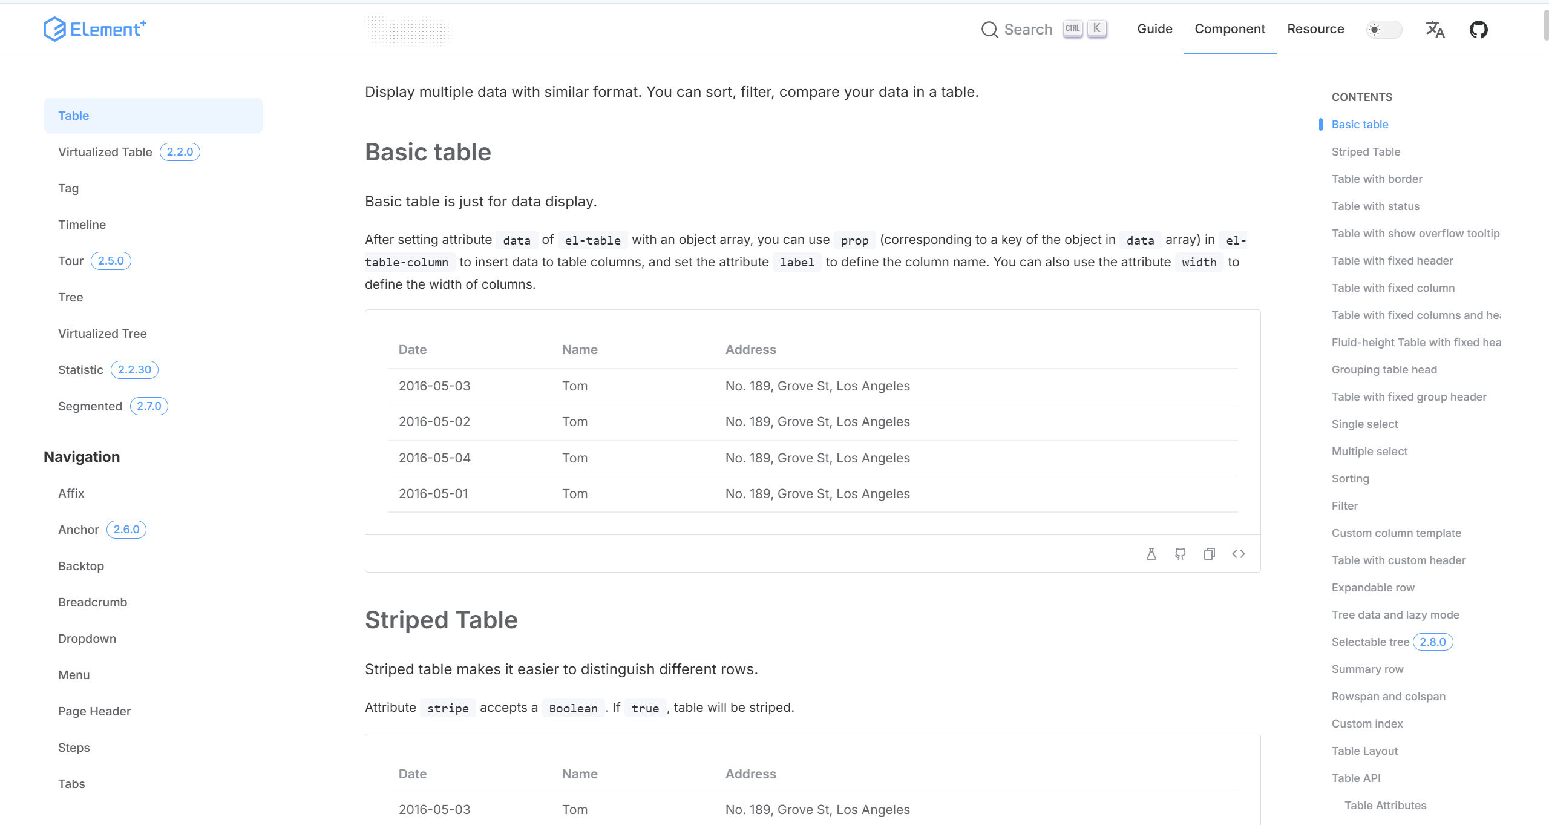Open the language translation switcher icon
The height and width of the screenshot is (825, 1549).
point(1435,29)
